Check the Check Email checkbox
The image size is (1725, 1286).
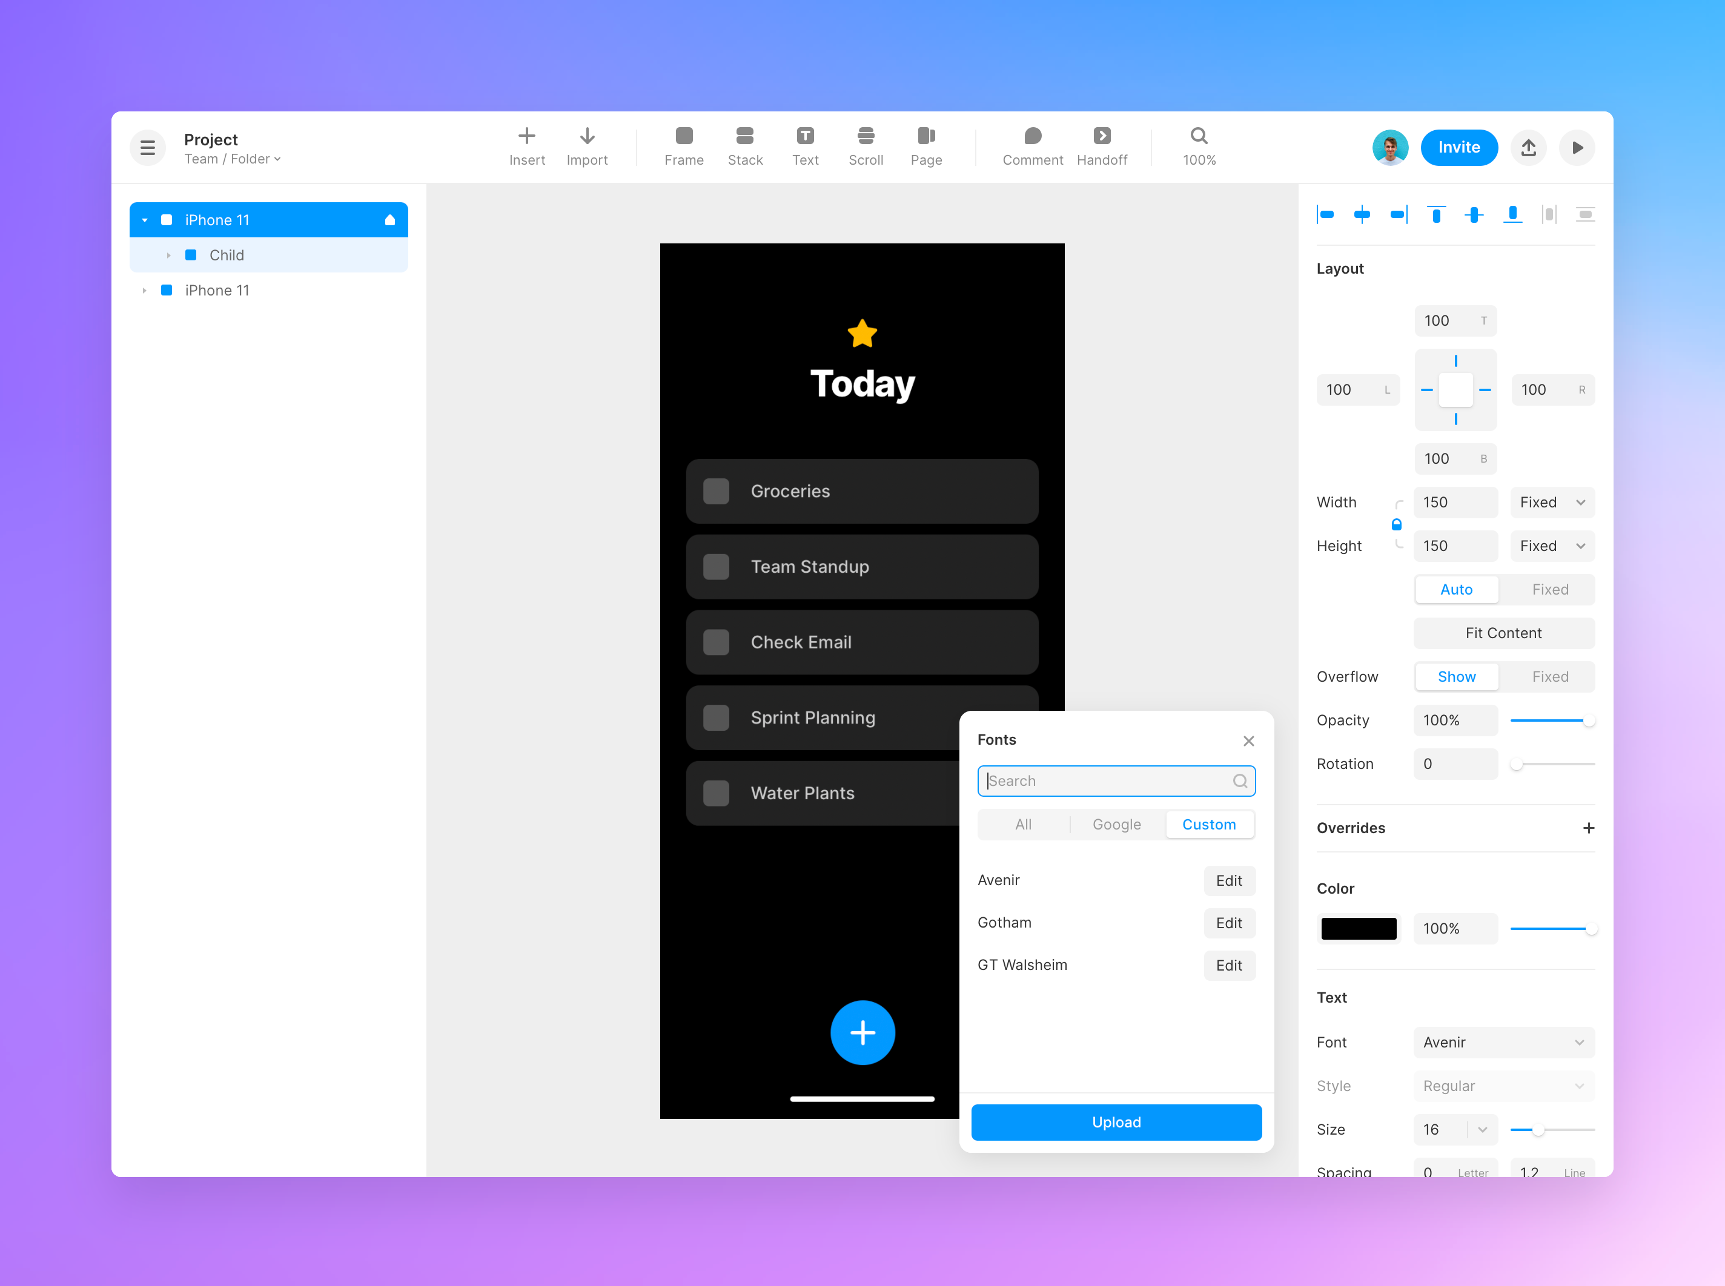(717, 642)
